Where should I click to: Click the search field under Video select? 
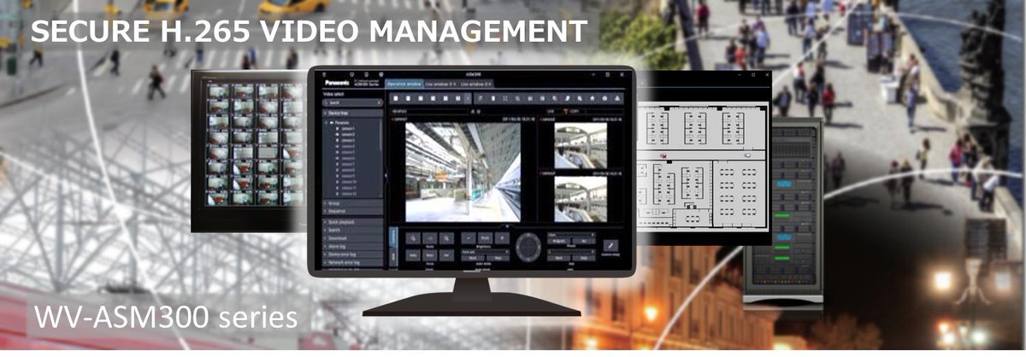[x=353, y=102]
